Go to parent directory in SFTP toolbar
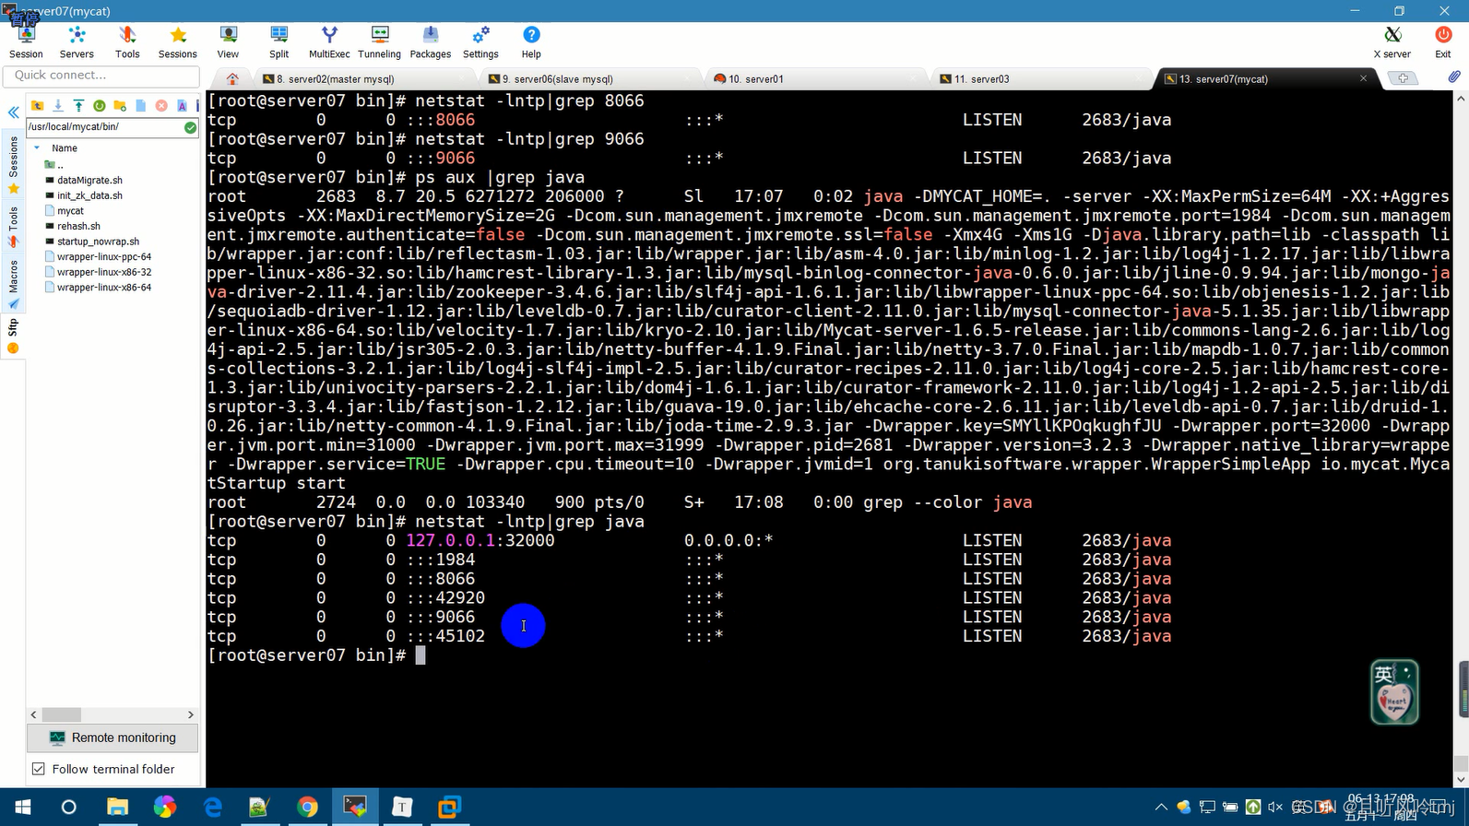 38,106
